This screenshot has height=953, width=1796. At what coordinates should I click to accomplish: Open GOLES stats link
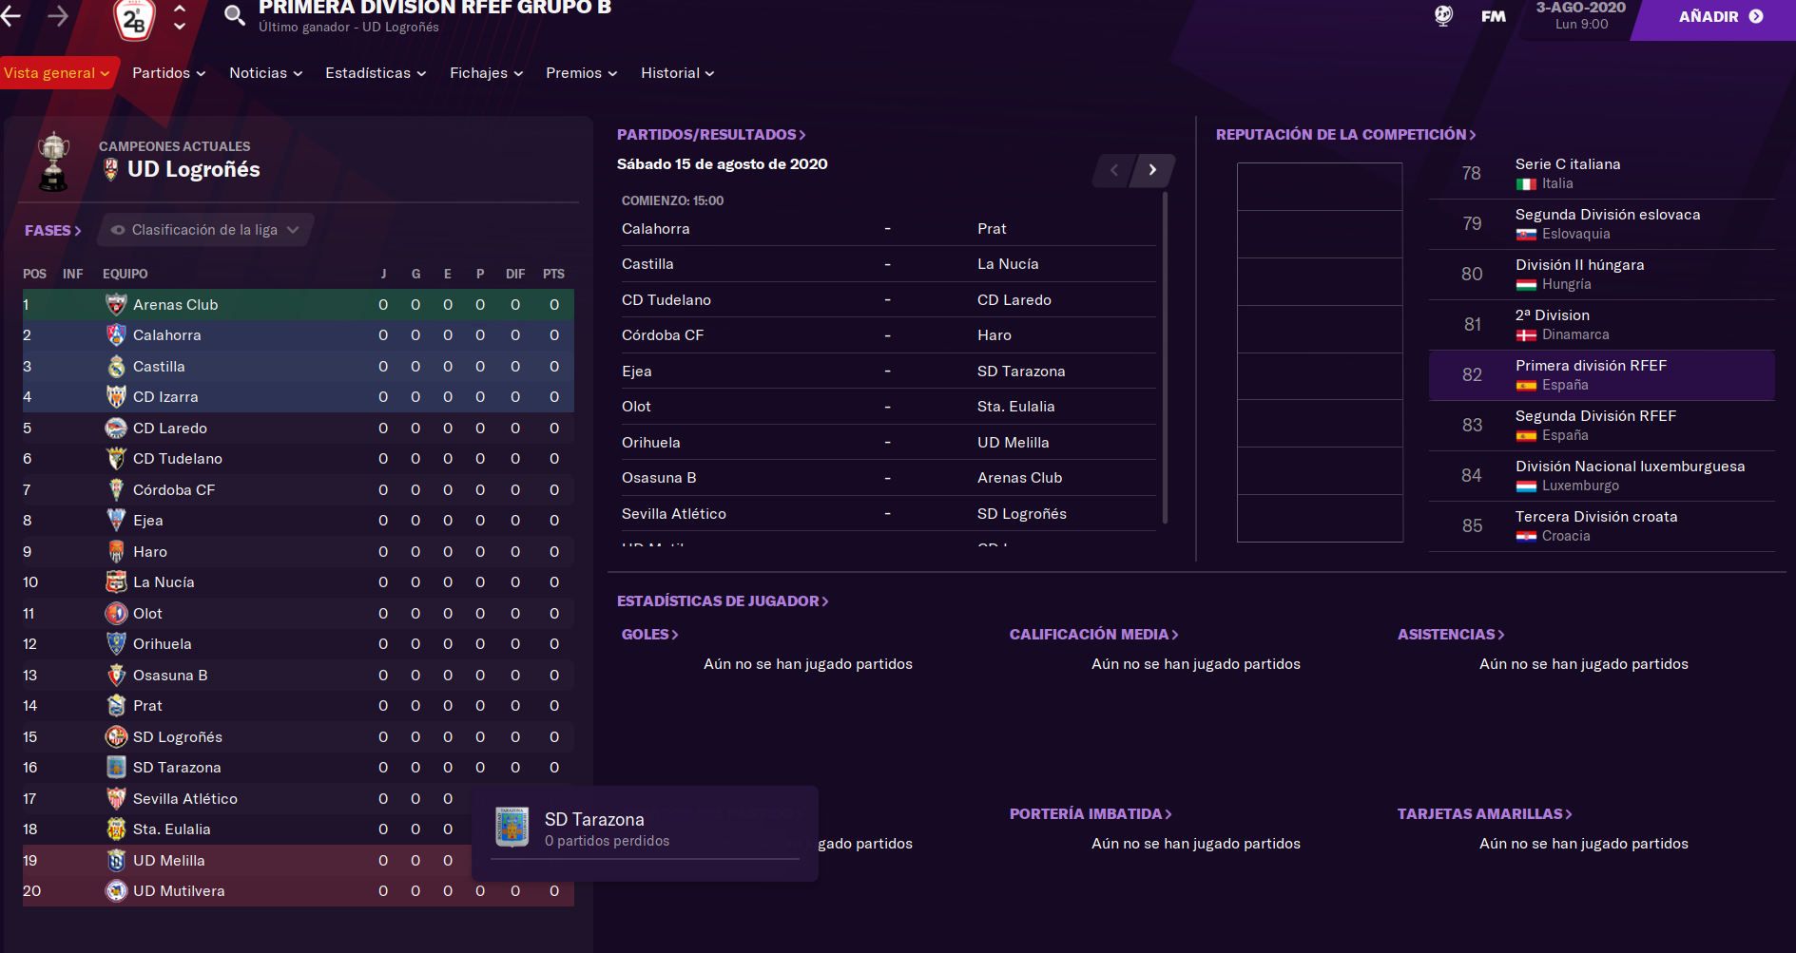tap(649, 635)
